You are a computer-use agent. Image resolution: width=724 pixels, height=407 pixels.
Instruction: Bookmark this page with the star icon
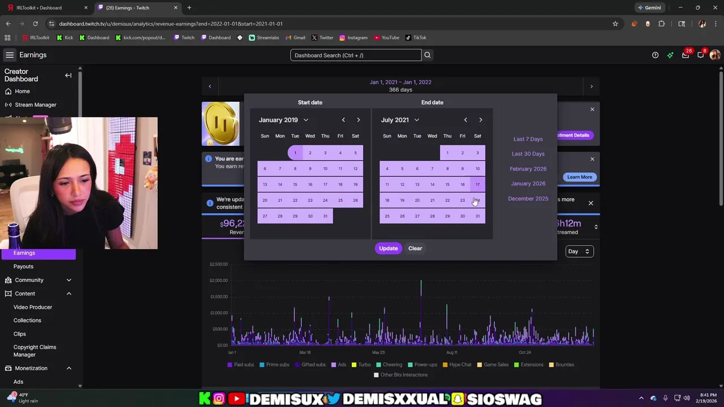615,24
